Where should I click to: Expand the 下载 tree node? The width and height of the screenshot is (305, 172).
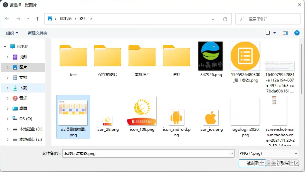pos(8,88)
